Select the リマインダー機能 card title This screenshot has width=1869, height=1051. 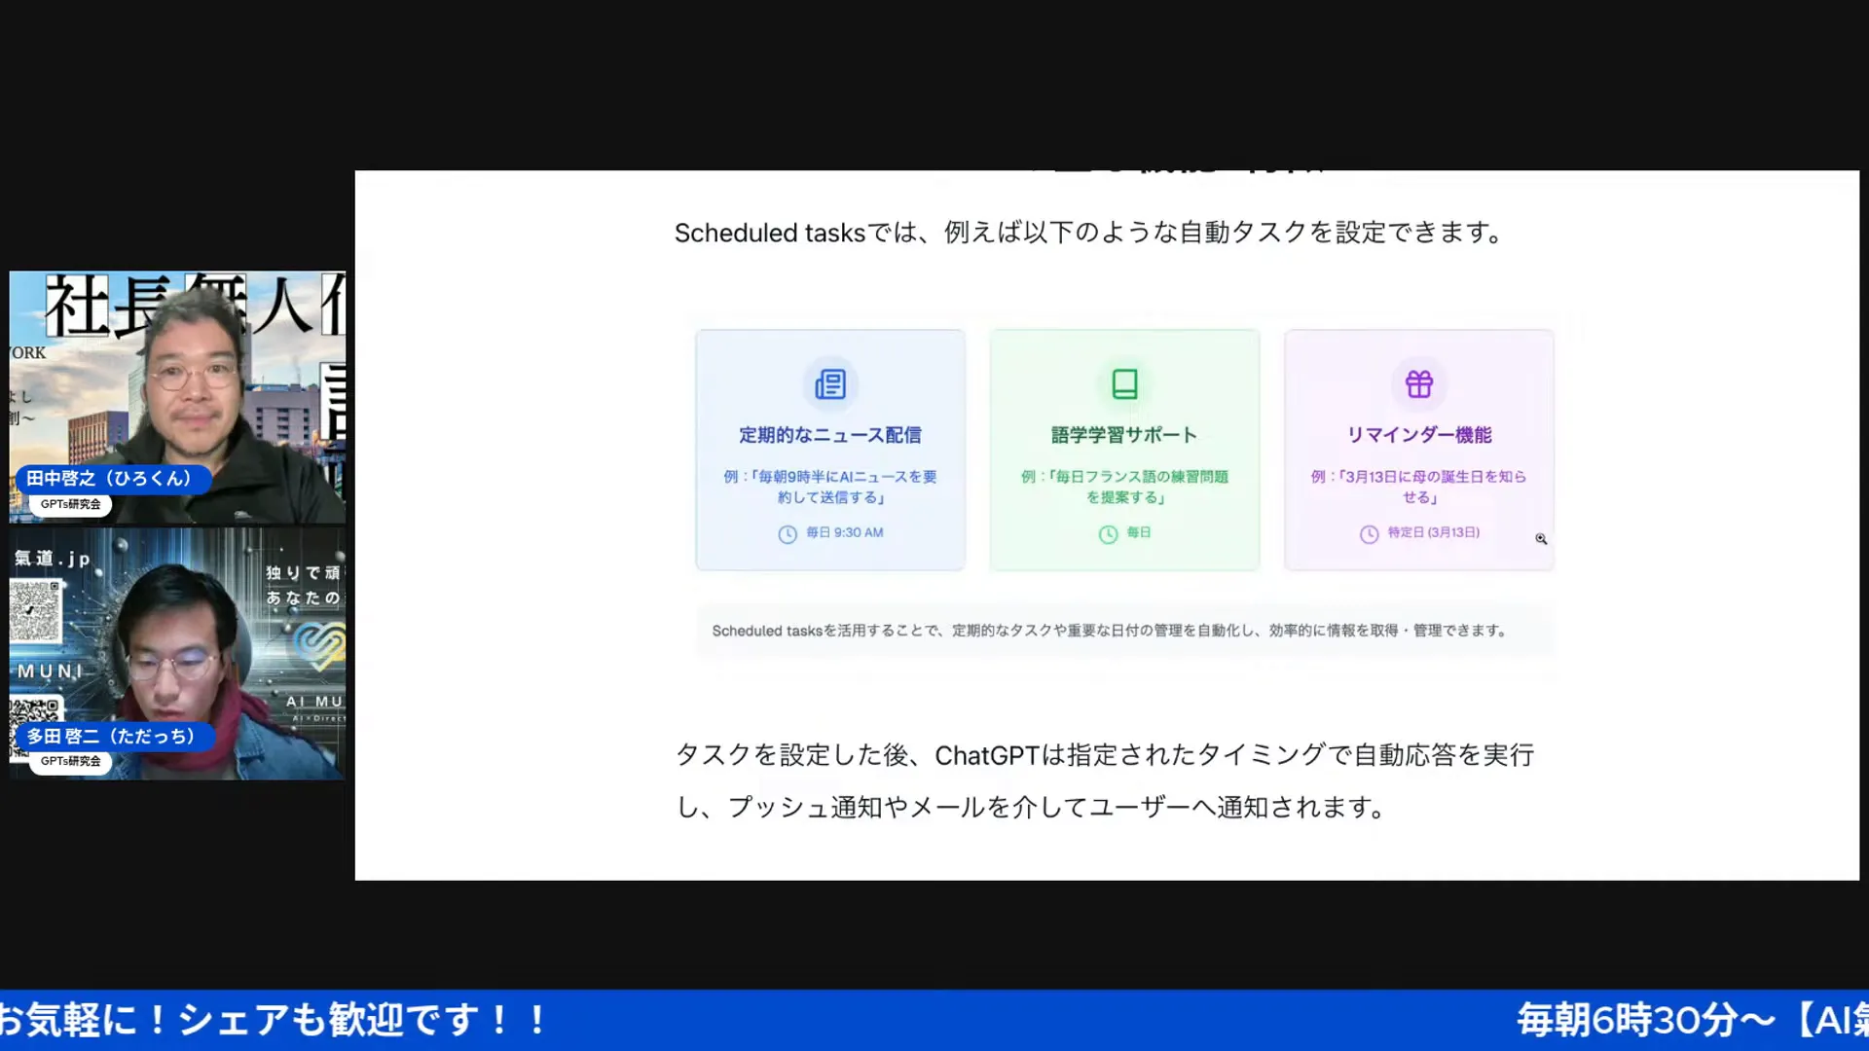click(x=1419, y=435)
